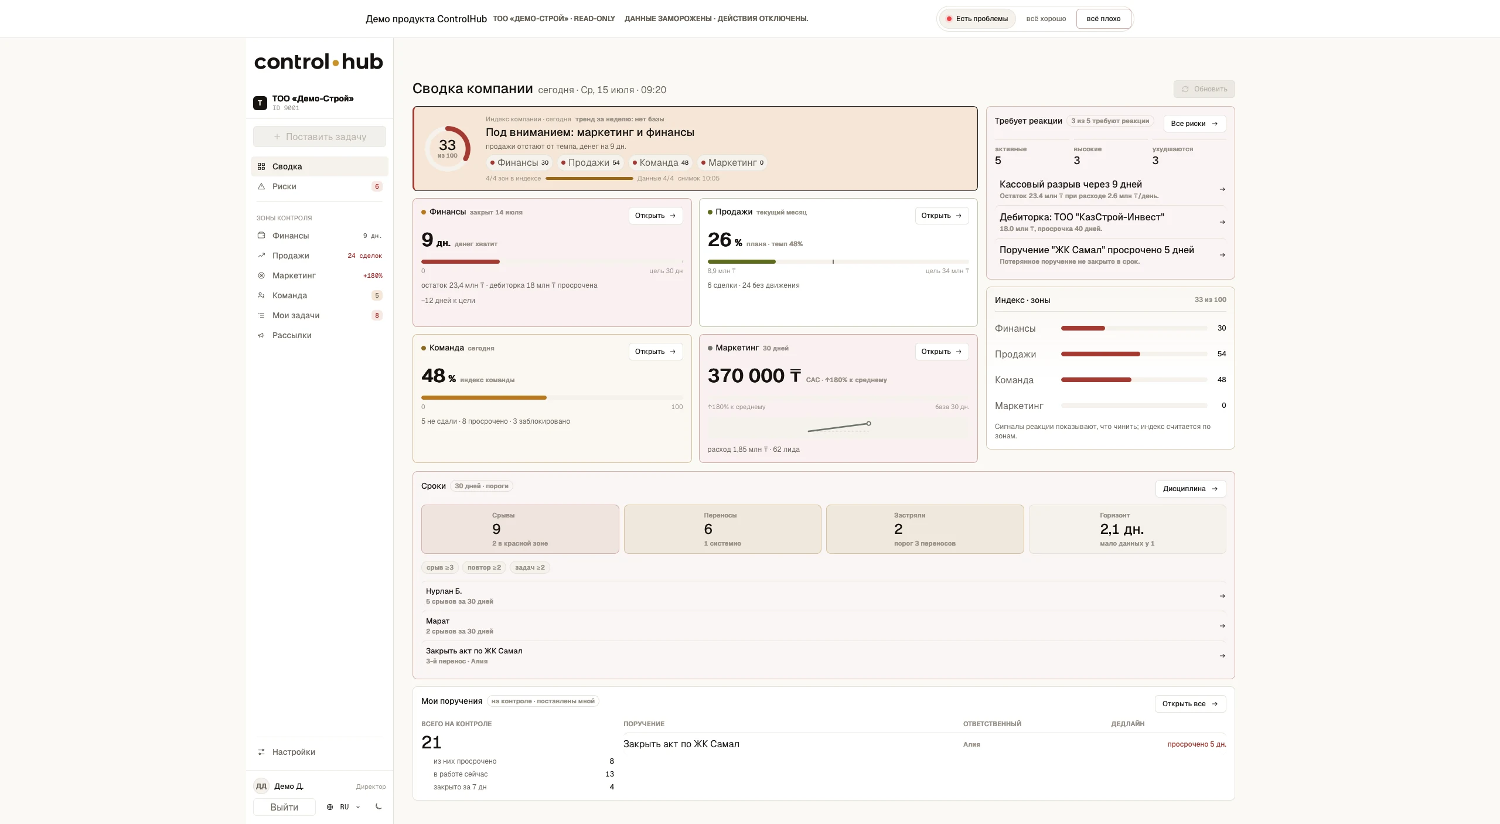Click the задач ≥2 threshold chip
Viewport: 1500px width, 824px height.
click(530, 567)
